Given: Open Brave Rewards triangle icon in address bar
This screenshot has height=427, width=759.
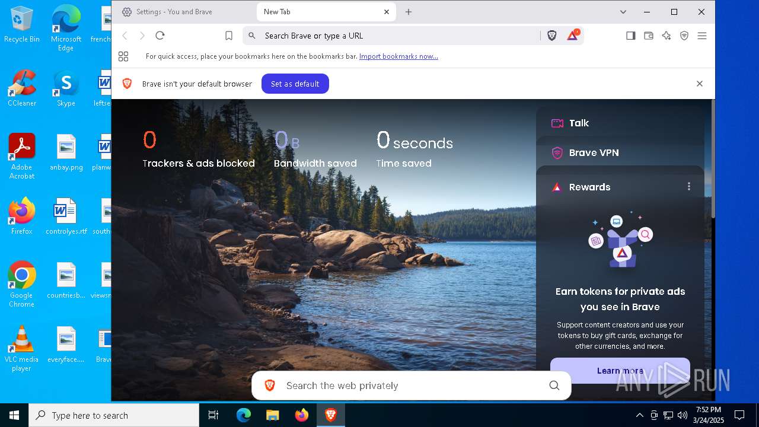Looking at the screenshot, I should coord(572,36).
